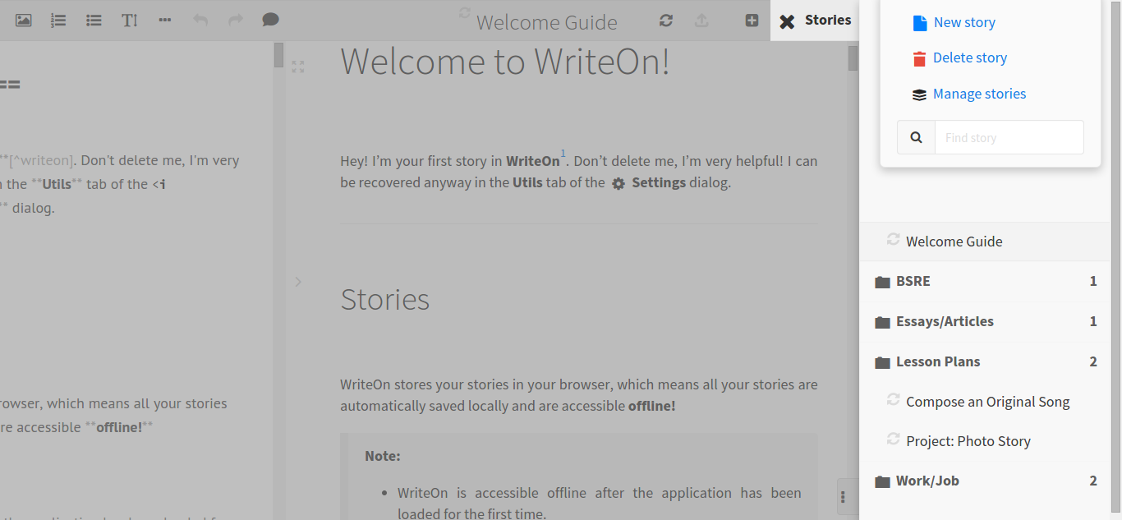Click the layers icon beside Manage stories
1122x520 pixels.
[920, 94]
